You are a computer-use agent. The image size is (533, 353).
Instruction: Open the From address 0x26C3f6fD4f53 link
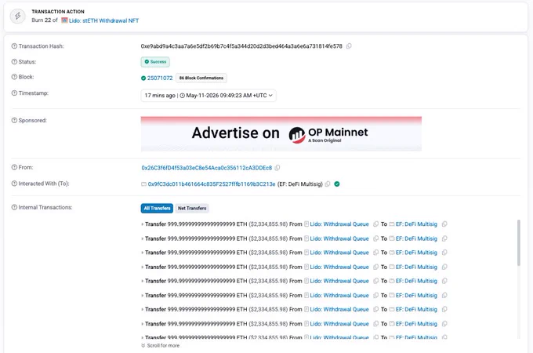(x=207, y=168)
